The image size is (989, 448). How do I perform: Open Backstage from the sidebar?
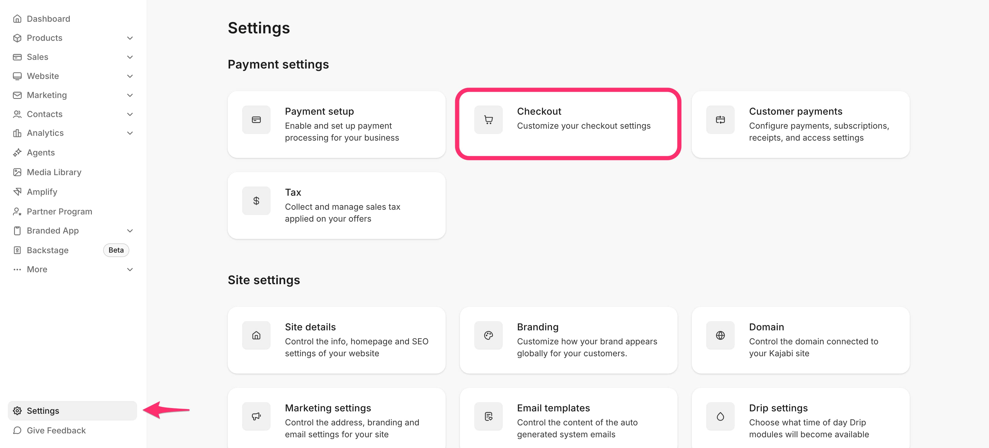point(48,250)
